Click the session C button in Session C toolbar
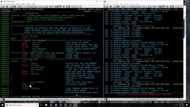 [181, 7]
